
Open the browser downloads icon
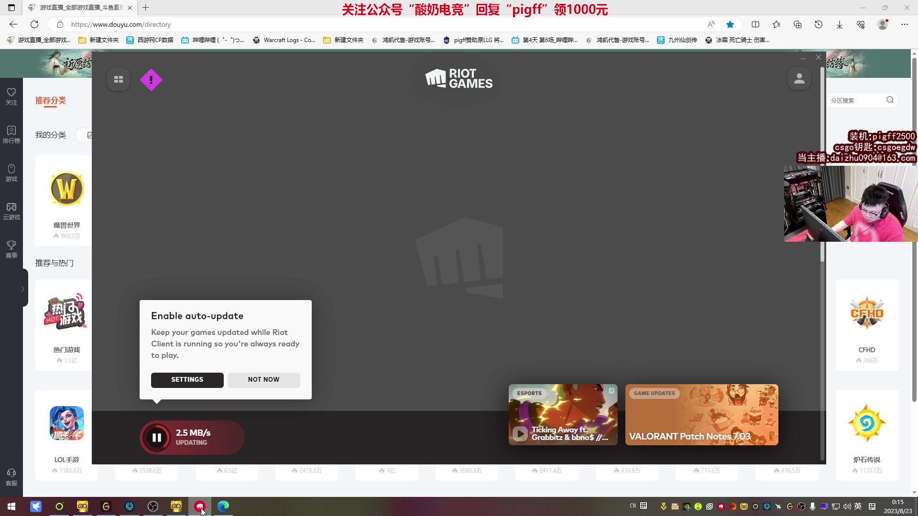click(x=840, y=24)
